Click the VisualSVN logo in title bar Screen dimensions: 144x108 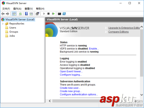click(x=3, y=3)
